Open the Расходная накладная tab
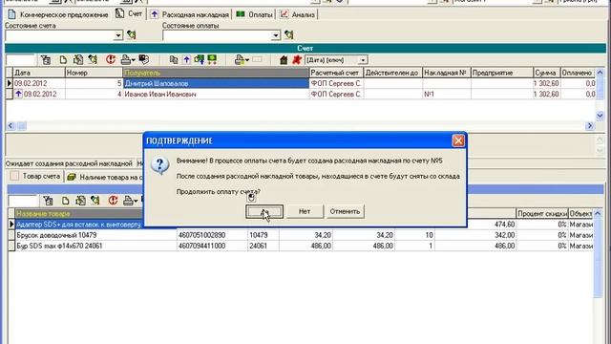 [x=190, y=14]
